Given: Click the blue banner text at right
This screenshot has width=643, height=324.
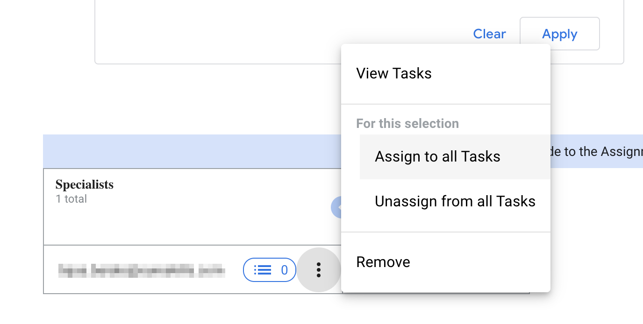Looking at the screenshot, I should point(597,151).
